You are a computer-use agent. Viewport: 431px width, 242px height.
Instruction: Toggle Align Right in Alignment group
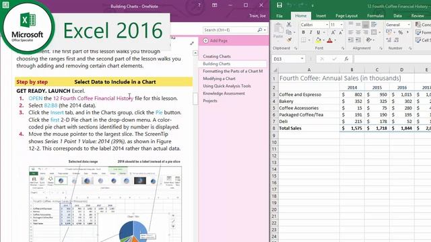tap(366, 32)
